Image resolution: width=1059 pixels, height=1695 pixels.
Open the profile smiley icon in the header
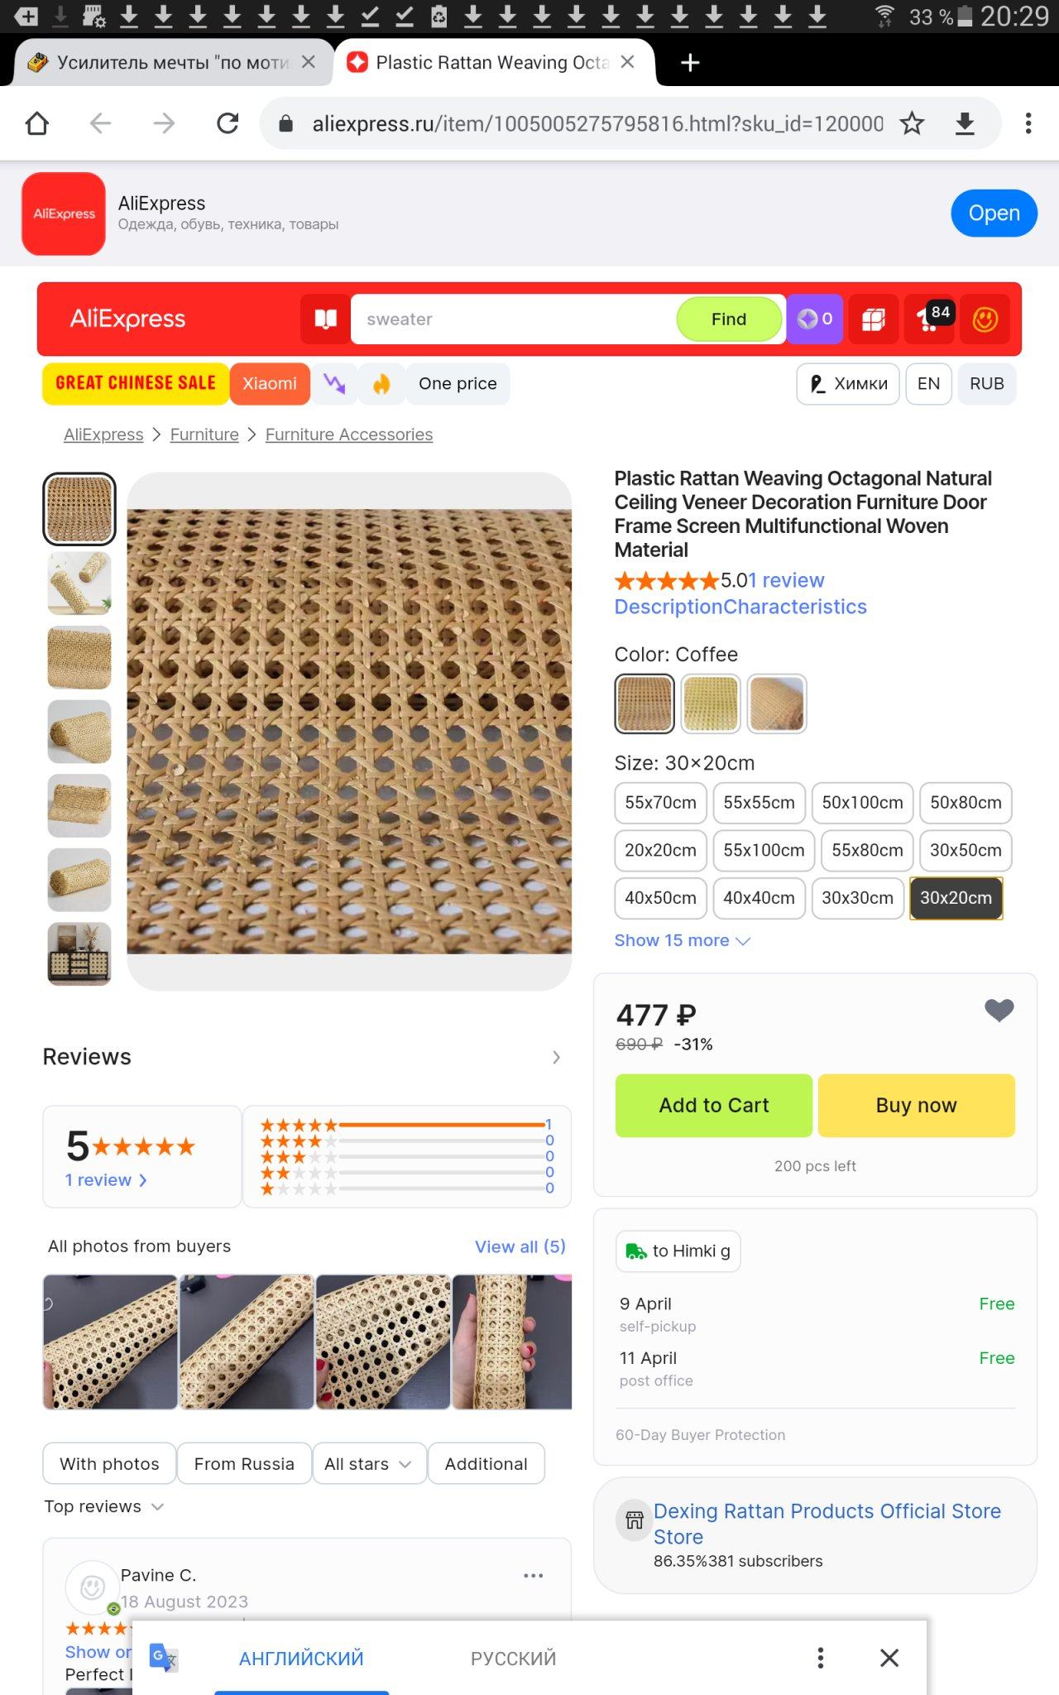[x=985, y=319]
